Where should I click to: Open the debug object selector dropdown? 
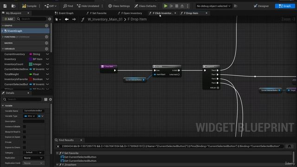tap(213, 6)
